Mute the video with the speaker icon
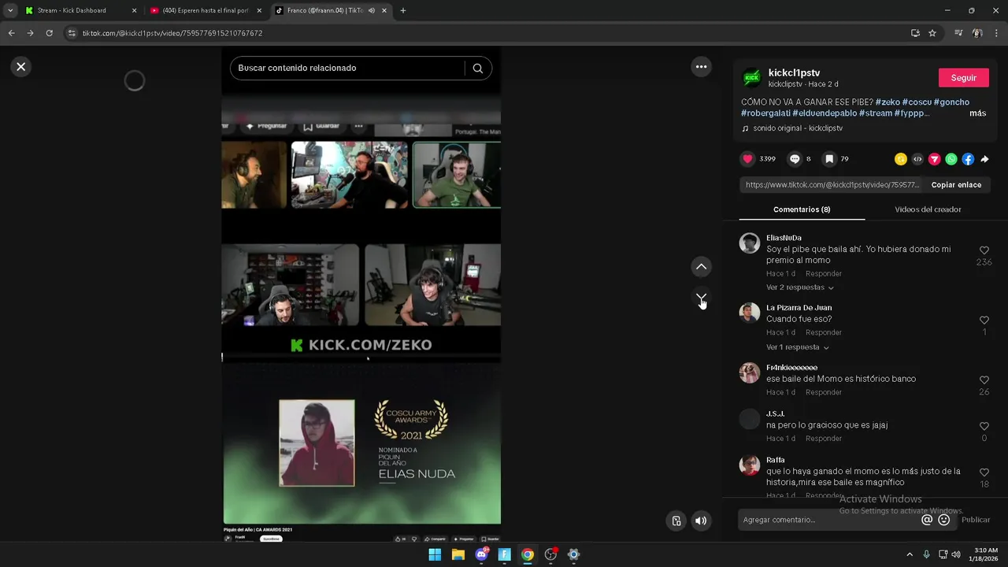1008x567 pixels. (x=701, y=521)
